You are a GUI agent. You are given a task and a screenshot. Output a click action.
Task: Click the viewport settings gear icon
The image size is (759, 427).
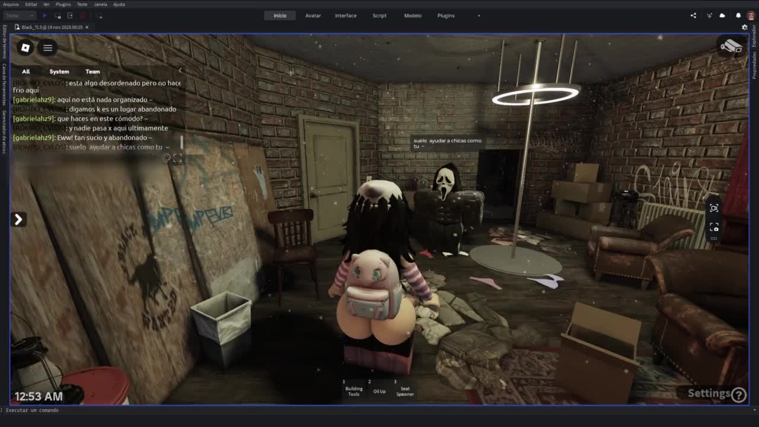pyautogui.click(x=745, y=27)
